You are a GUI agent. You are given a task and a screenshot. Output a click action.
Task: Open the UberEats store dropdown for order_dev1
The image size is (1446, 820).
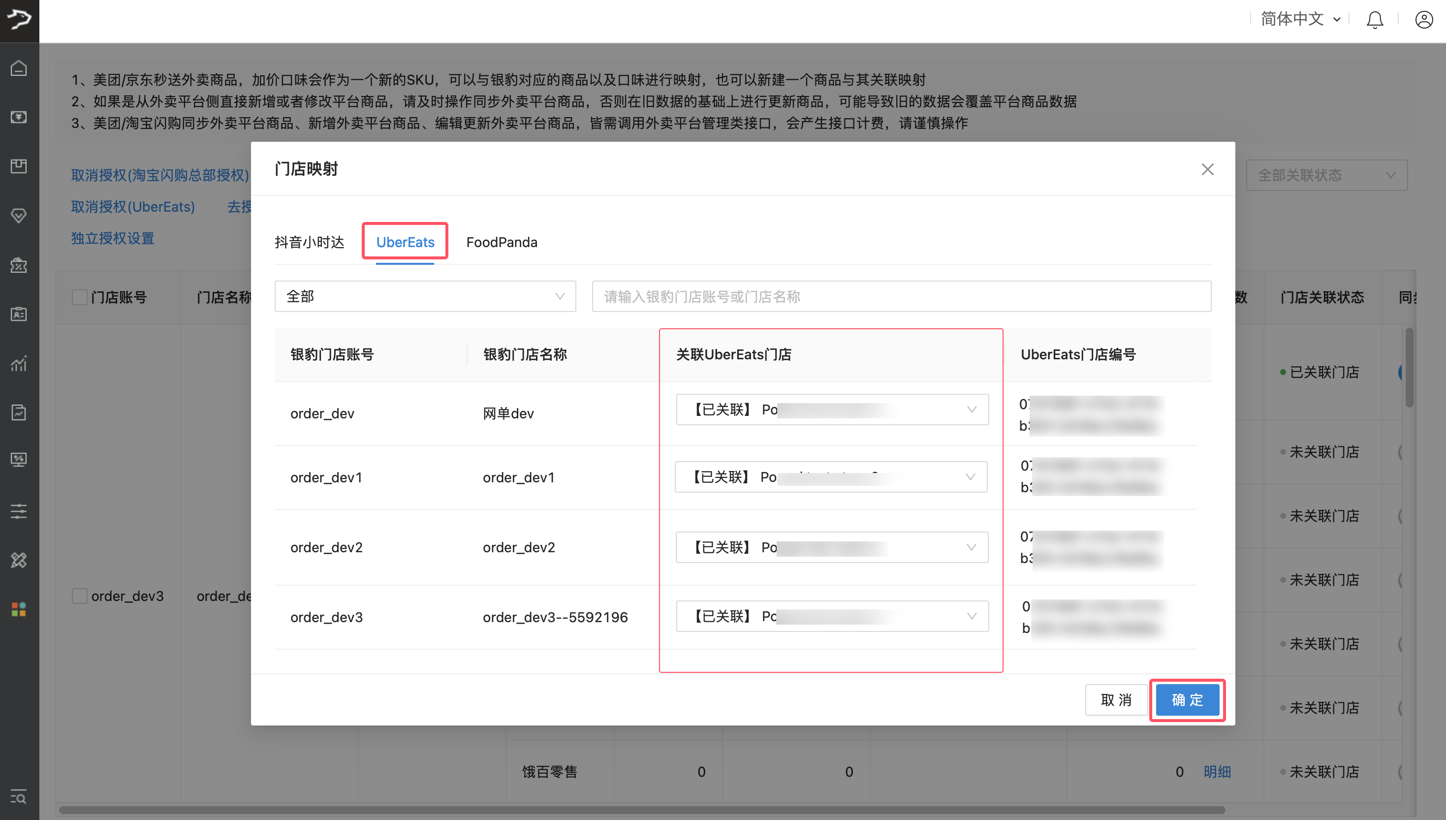point(831,477)
